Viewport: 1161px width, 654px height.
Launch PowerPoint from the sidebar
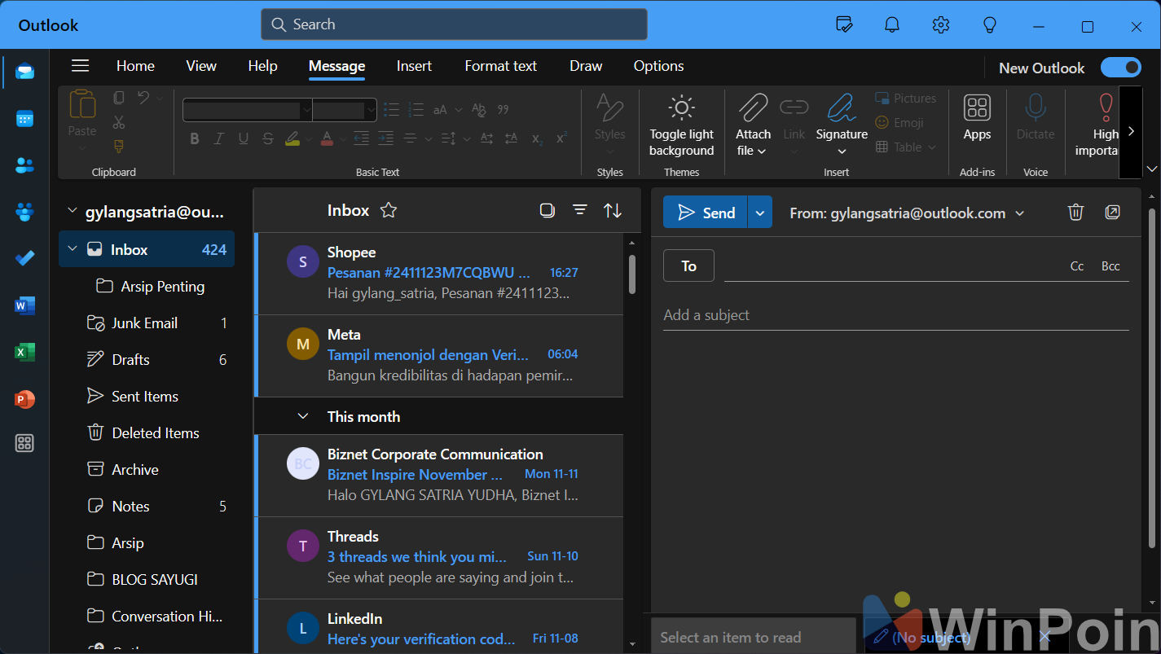point(24,399)
